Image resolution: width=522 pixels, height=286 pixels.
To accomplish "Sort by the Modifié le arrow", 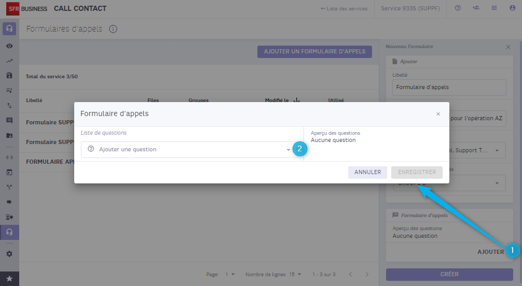I will (x=296, y=100).
